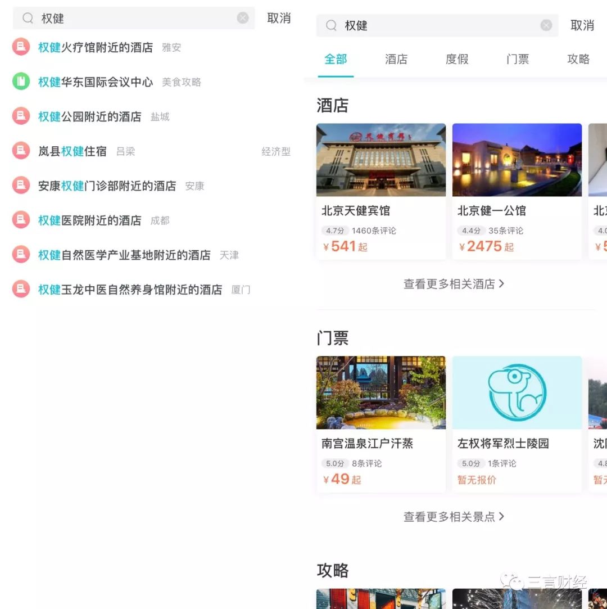Click green guide icon beside 权健华东国际会议中心

tap(21, 82)
